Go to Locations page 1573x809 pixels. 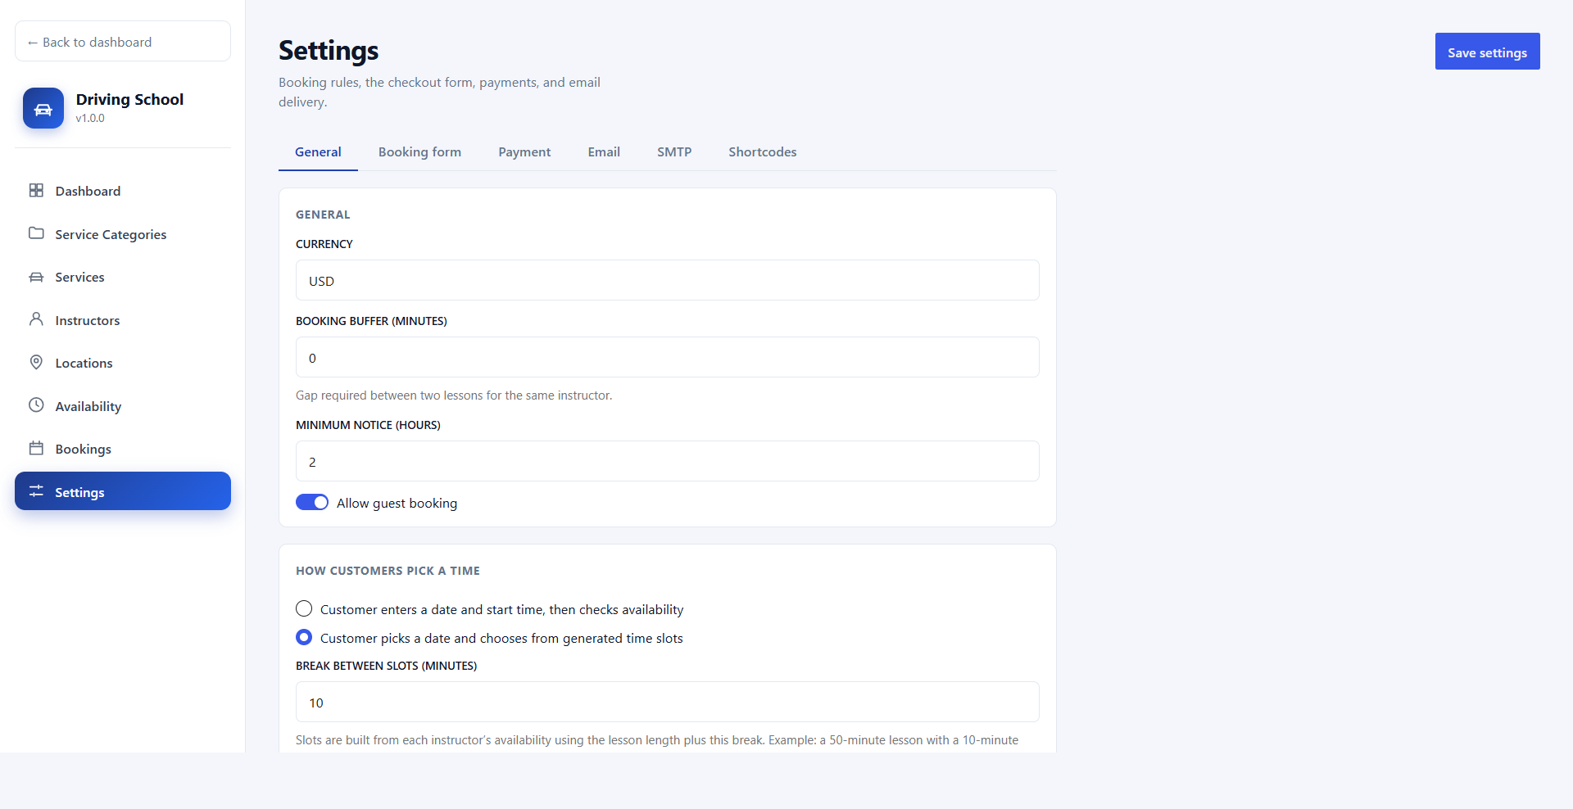coord(123,363)
